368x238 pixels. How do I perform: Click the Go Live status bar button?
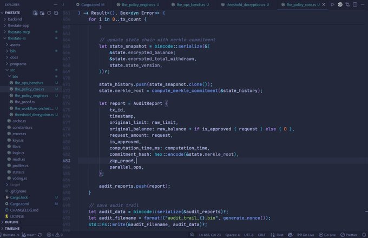pyautogui.click(x=327, y=235)
